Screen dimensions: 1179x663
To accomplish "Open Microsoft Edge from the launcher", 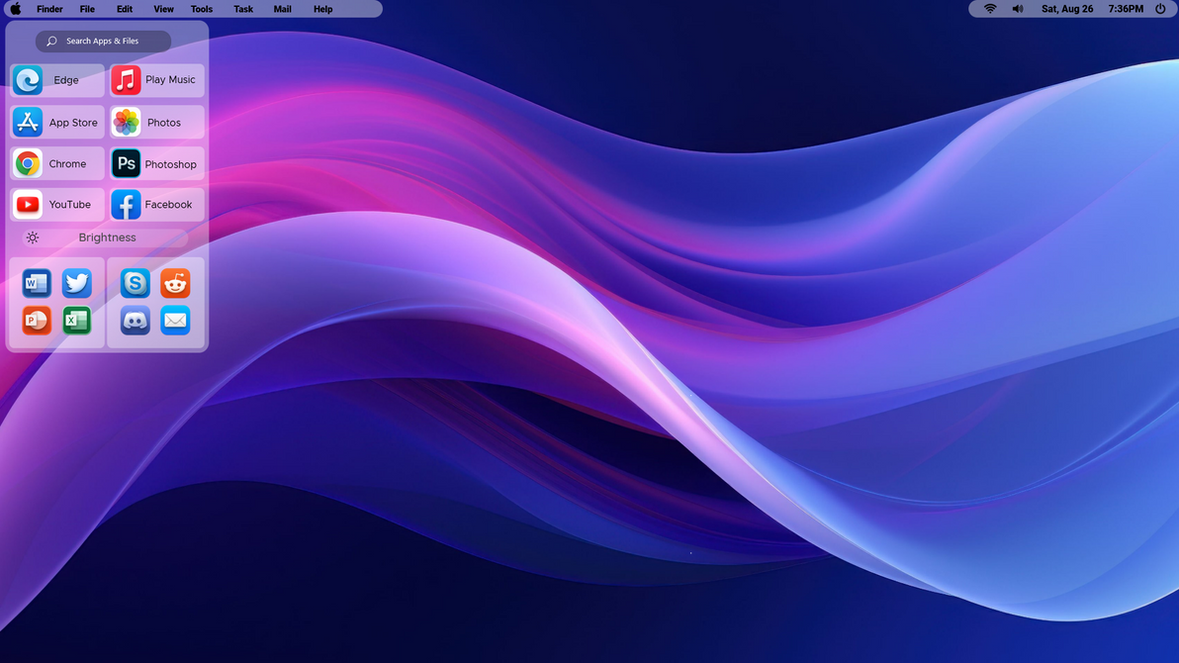I will click(56, 80).
